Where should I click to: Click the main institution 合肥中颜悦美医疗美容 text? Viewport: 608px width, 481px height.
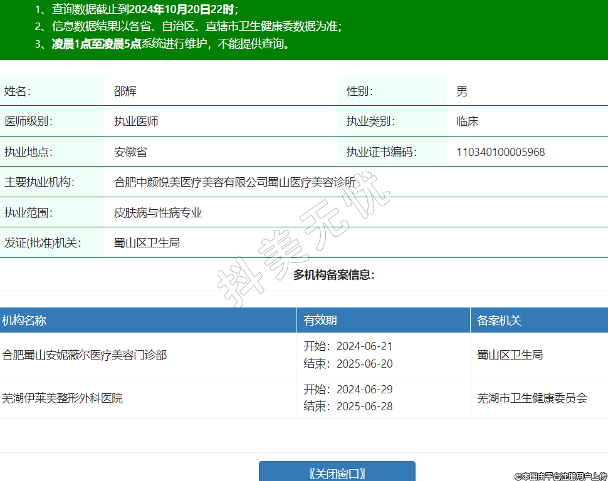pos(234,182)
